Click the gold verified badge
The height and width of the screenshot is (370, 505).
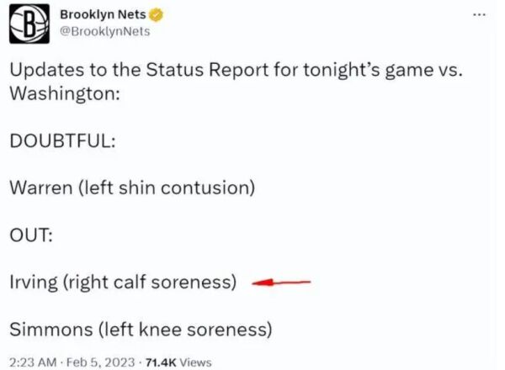pyautogui.click(x=156, y=16)
